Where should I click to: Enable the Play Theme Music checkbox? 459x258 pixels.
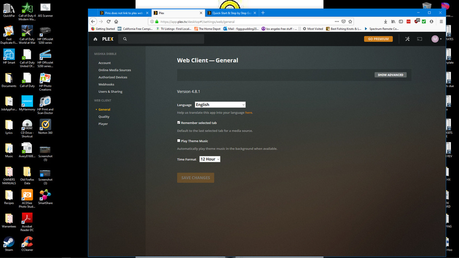tap(179, 141)
